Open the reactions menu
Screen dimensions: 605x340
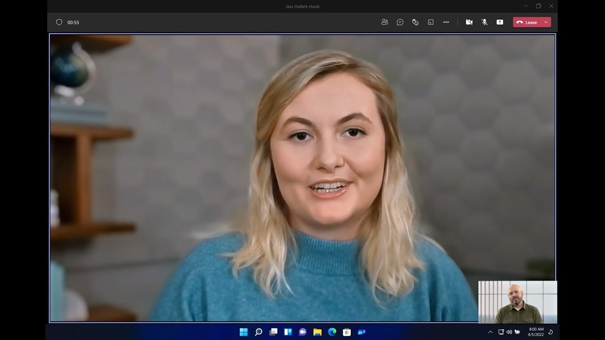[415, 22]
